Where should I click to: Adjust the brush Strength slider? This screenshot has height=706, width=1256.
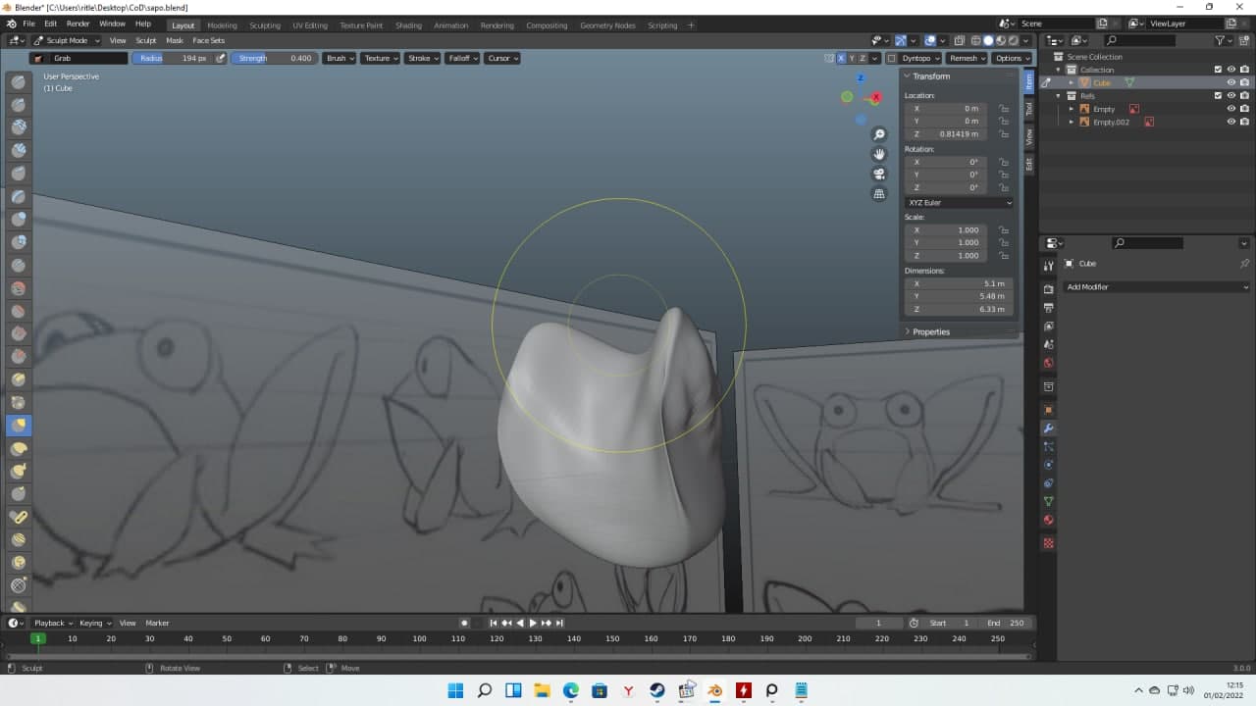pyautogui.click(x=275, y=58)
